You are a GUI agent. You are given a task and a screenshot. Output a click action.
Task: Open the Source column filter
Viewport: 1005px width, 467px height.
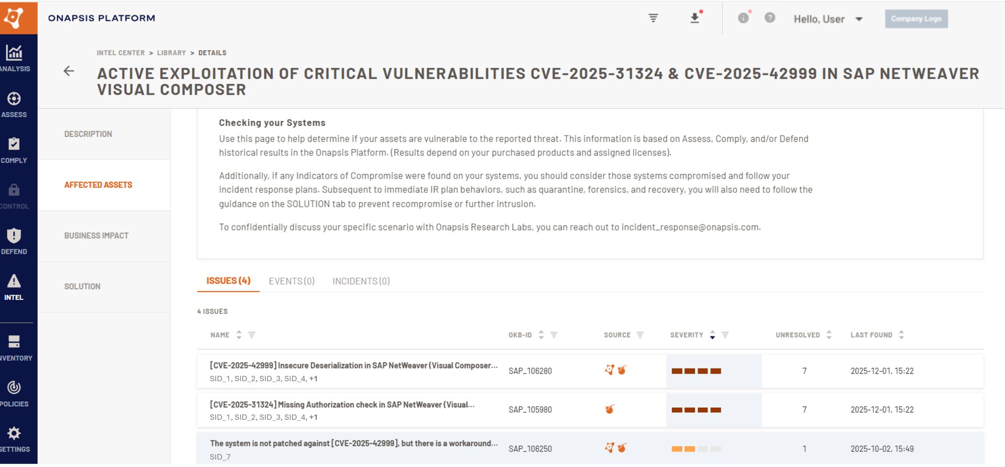640,335
